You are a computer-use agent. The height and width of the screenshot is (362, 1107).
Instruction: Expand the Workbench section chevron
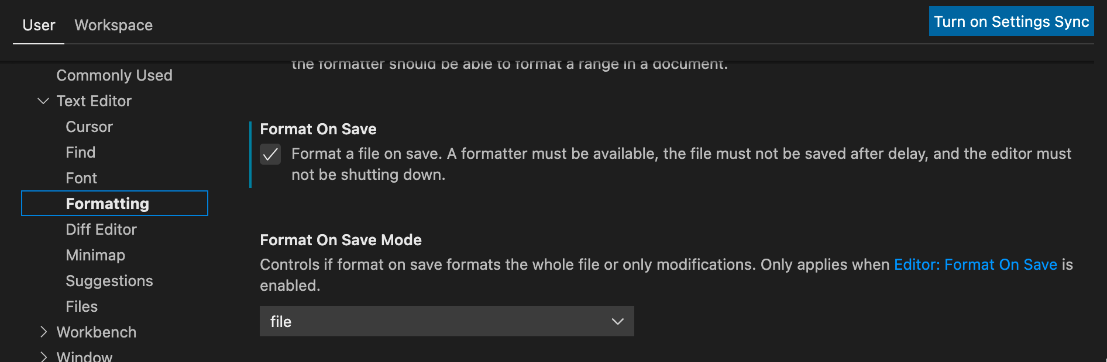(x=43, y=332)
